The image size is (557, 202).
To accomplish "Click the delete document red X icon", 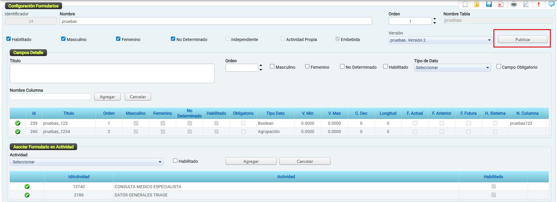I will click(x=501, y=4).
